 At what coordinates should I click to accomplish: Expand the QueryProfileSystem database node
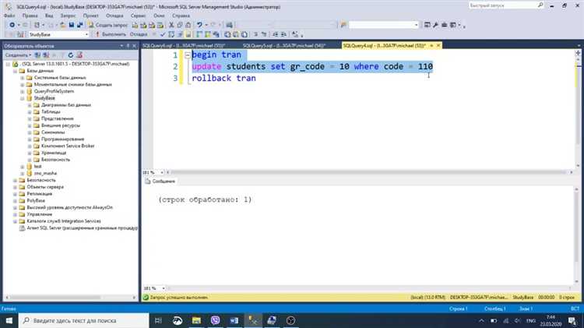coord(23,91)
